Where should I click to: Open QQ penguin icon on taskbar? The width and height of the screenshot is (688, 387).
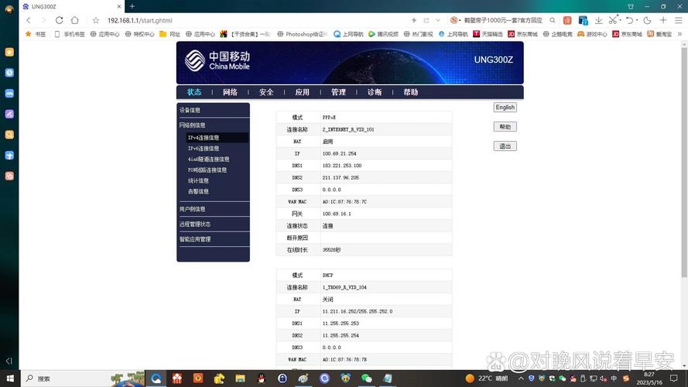(x=261, y=378)
